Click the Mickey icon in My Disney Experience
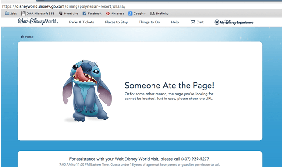The image size is (282, 167). click(x=217, y=23)
